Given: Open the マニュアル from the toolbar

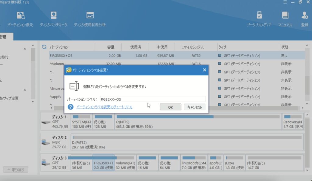Looking at the screenshot, I should 285,19.
